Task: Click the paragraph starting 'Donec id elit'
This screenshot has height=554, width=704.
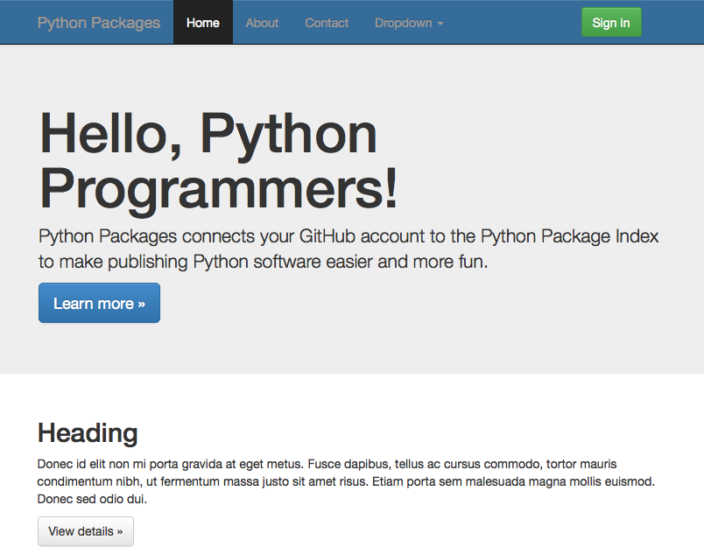Action: pyautogui.click(x=346, y=481)
